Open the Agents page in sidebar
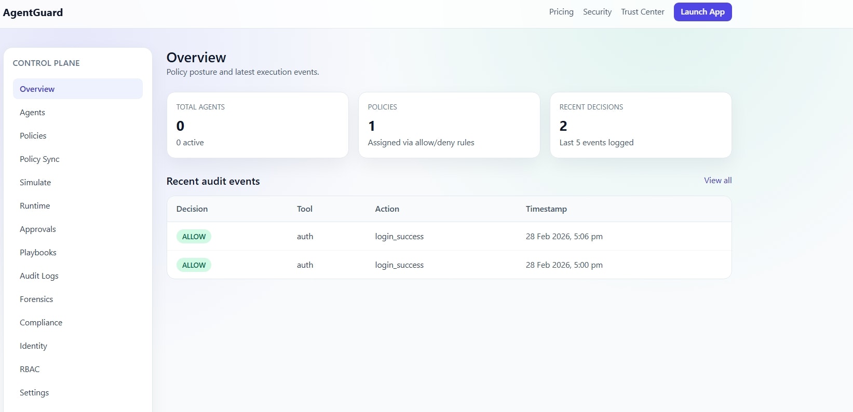 point(32,112)
